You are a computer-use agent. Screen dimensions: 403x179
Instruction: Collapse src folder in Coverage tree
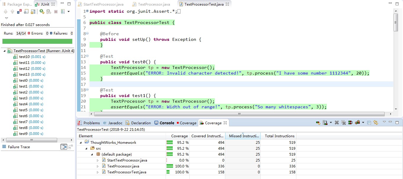pyautogui.click(x=87, y=148)
